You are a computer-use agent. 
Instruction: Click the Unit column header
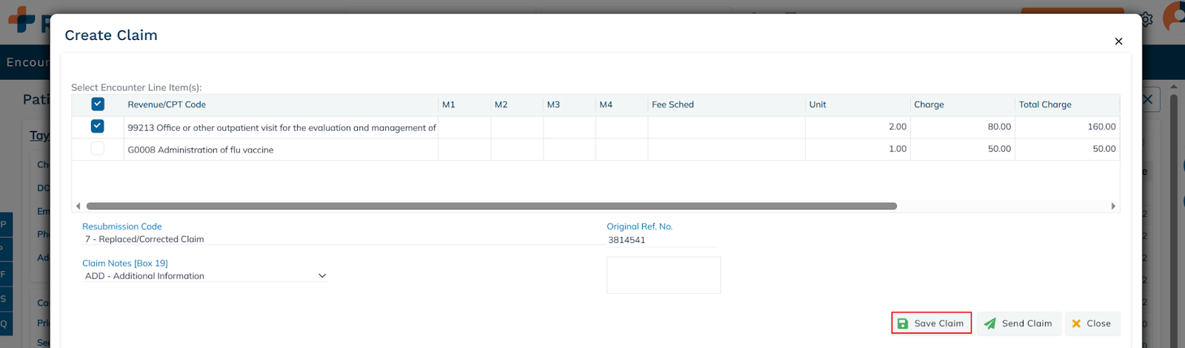(x=818, y=104)
